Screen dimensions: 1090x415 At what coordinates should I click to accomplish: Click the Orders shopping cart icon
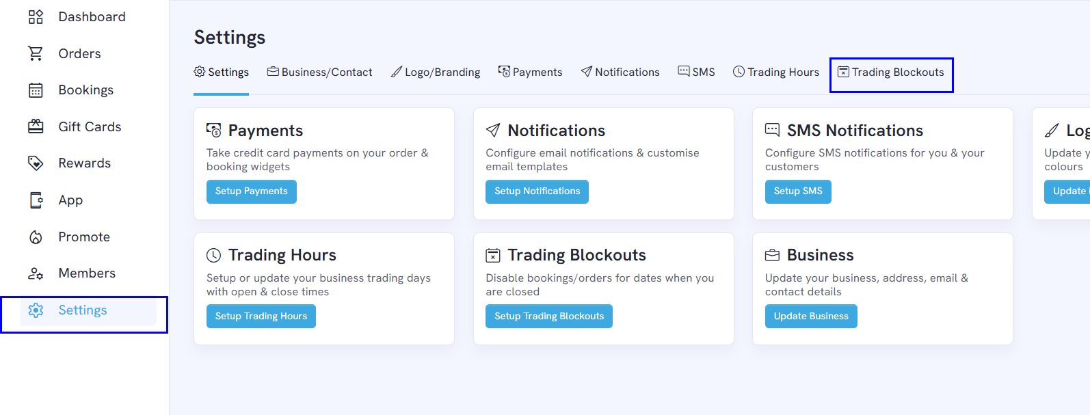pyautogui.click(x=36, y=53)
